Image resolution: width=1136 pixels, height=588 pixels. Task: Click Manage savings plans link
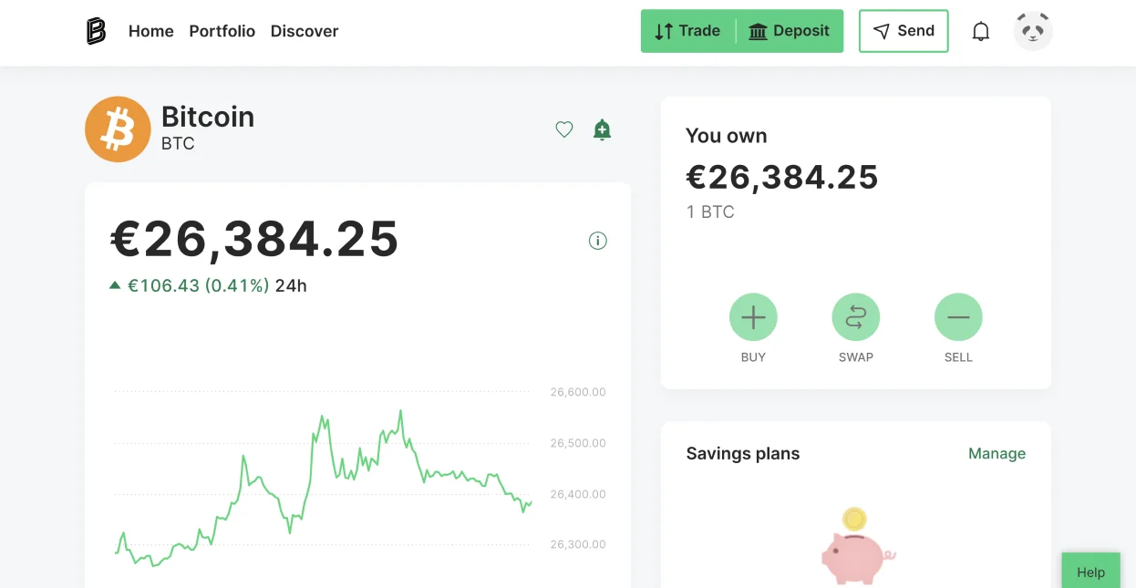coord(997,453)
